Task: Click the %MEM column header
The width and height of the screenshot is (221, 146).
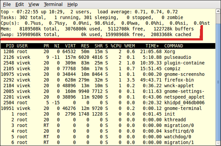Action: click(x=130, y=46)
